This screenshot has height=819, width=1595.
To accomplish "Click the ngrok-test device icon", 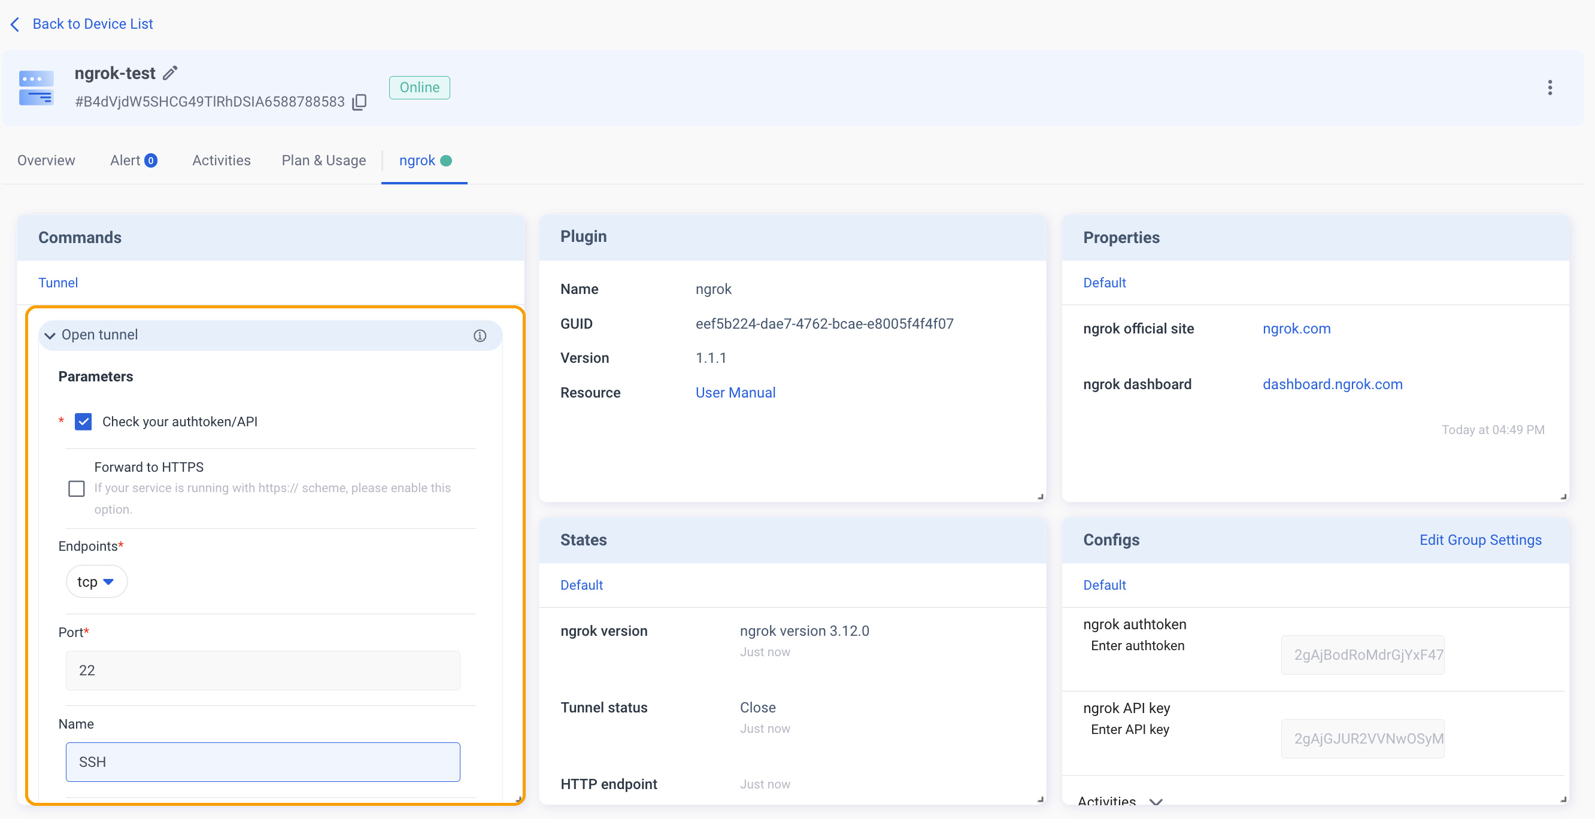I will click(x=37, y=88).
